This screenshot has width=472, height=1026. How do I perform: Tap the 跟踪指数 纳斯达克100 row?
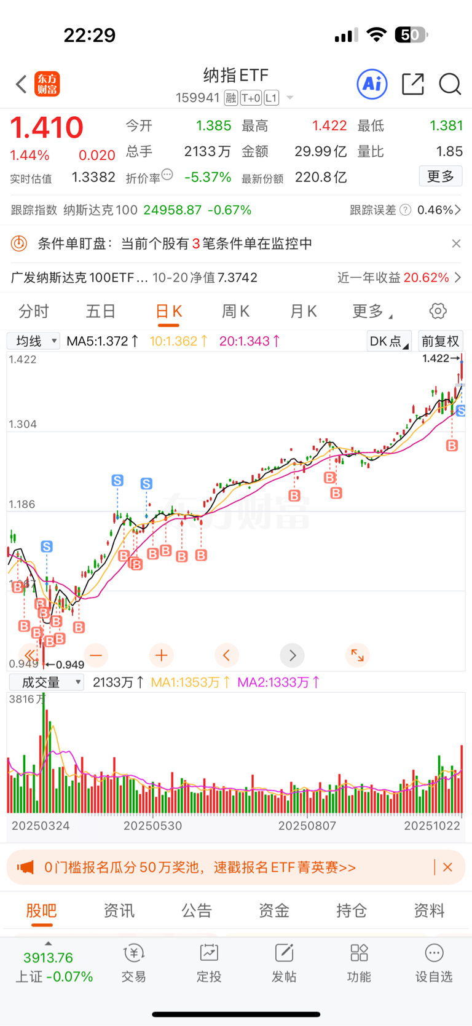click(x=131, y=210)
